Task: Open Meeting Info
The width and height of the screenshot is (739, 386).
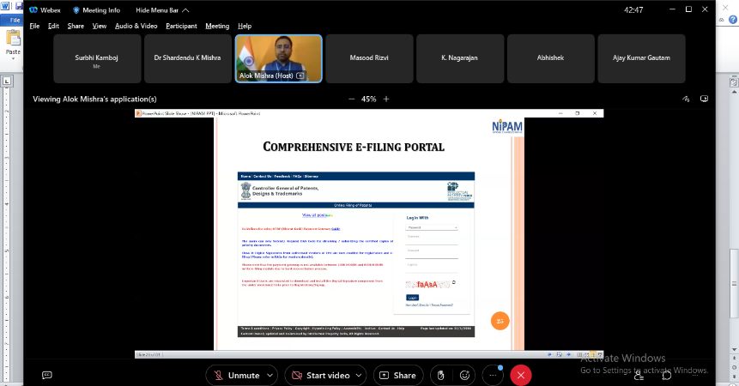Action: click(x=96, y=10)
